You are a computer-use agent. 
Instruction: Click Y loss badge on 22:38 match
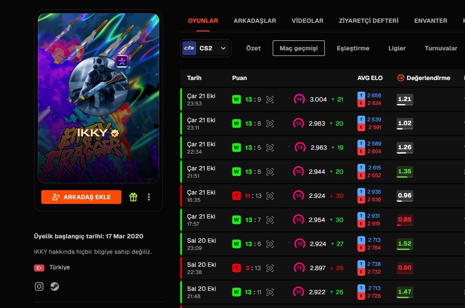coord(236,268)
